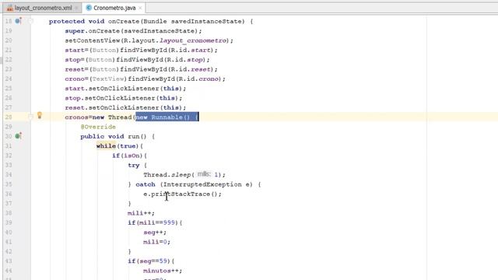This screenshot has width=498, height=280.
Task: Click the XML file icon on layout_cronometro tab
Action: click(10, 8)
